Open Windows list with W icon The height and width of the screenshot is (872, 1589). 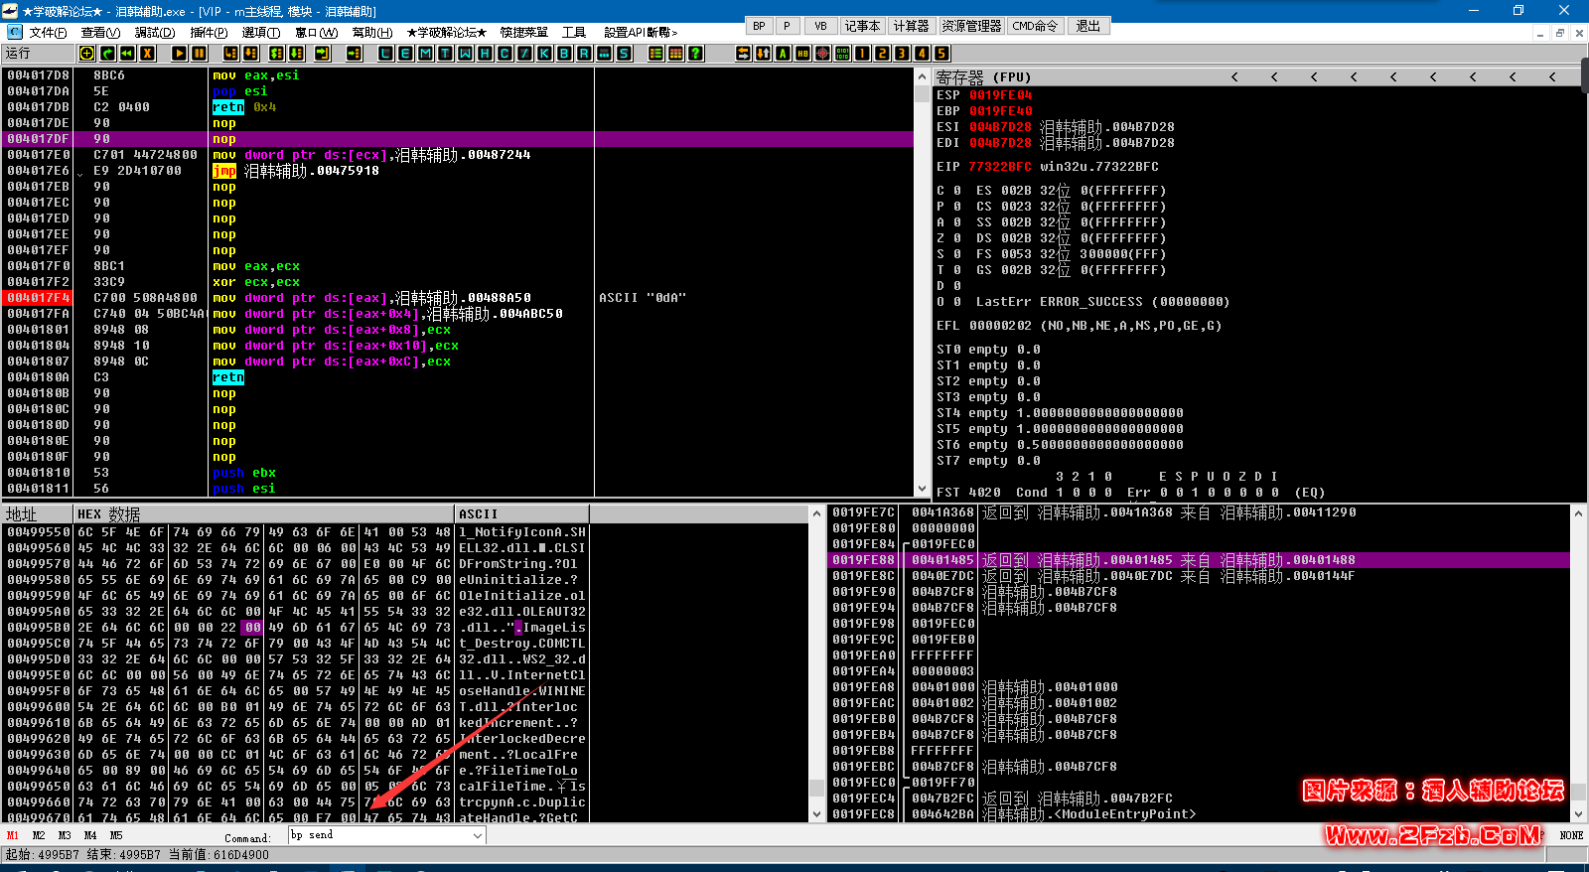(x=465, y=54)
